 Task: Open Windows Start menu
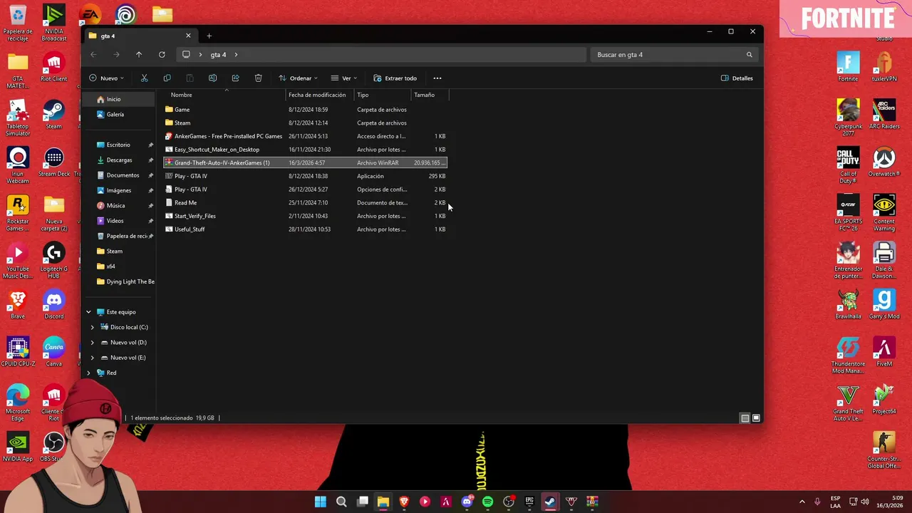point(321,502)
